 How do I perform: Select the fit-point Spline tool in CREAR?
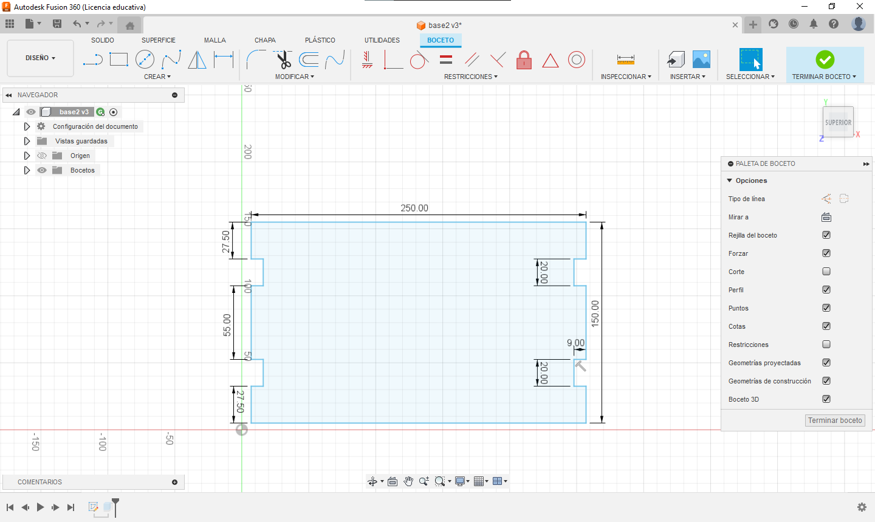(171, 60)
